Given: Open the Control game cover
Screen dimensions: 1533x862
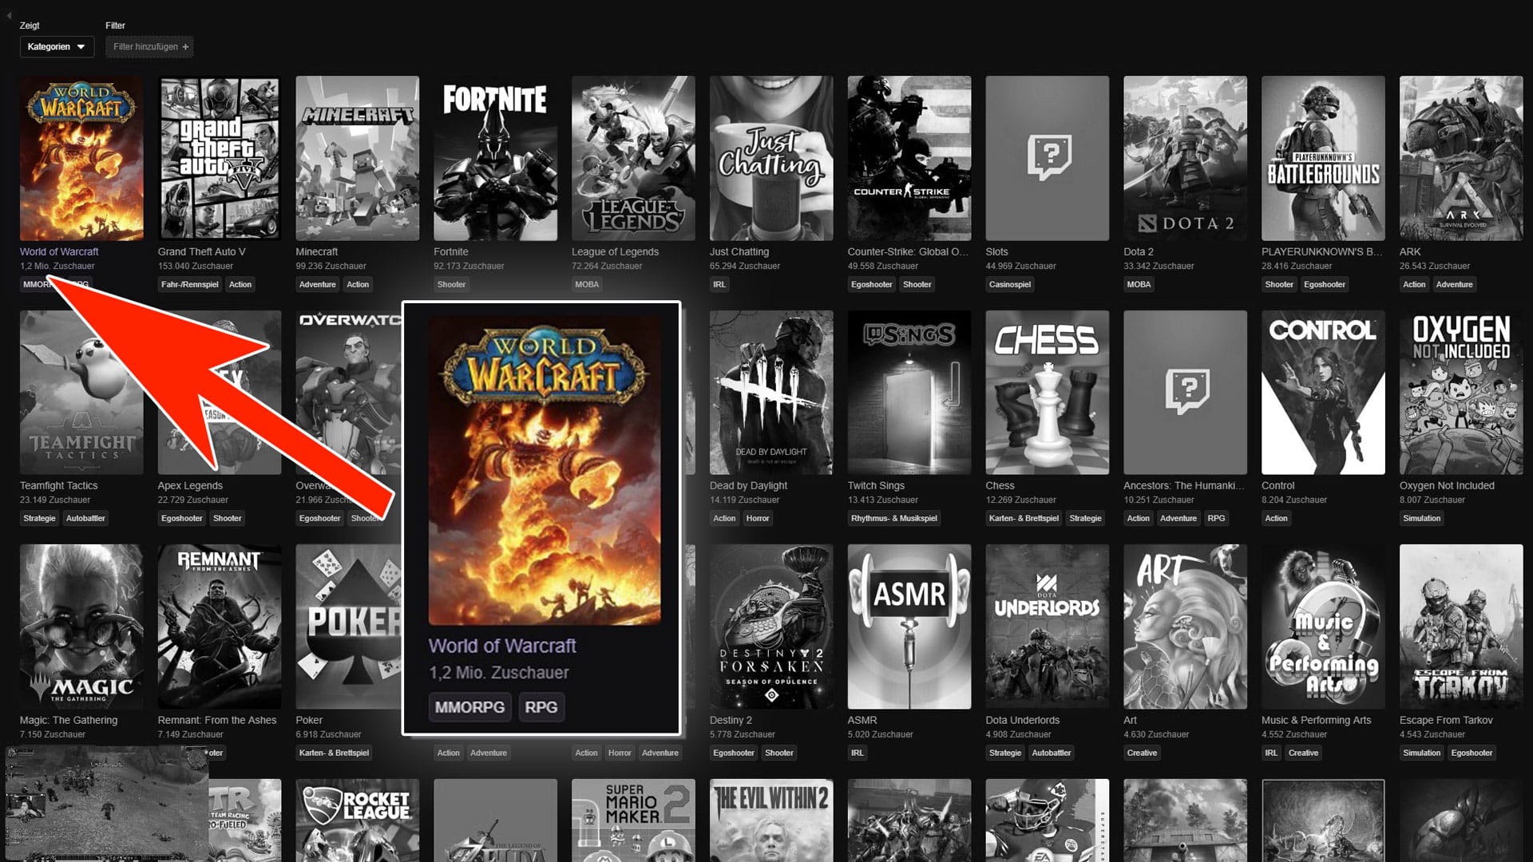Looking at the screenshot, I should (x=1324, y=393).
